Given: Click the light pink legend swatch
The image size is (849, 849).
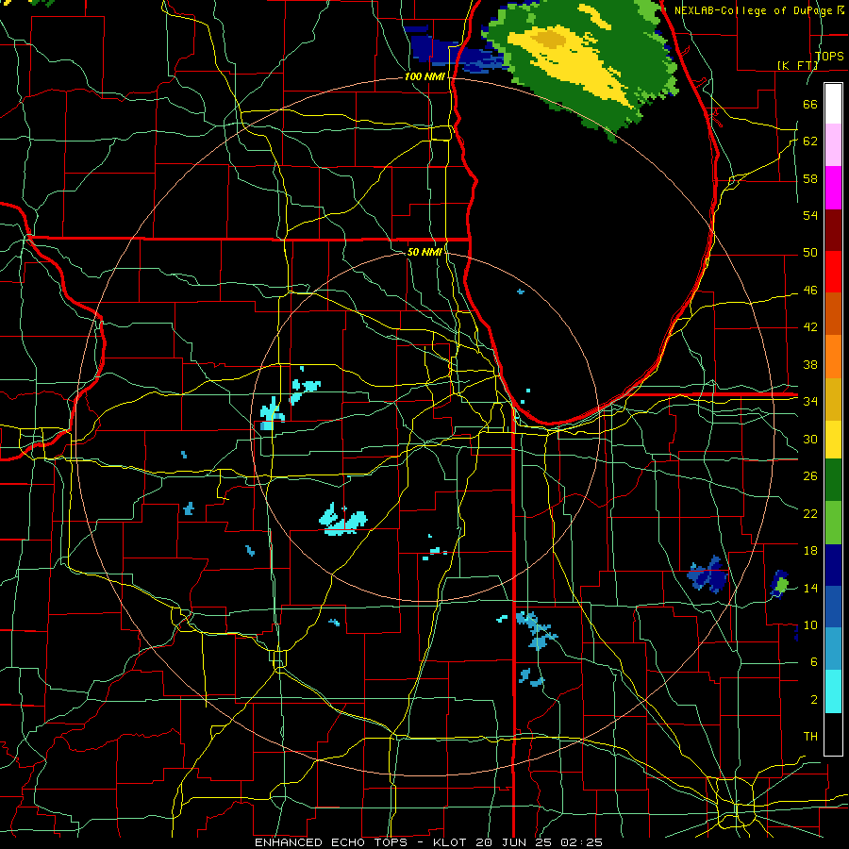Looking at the screenshot, I should (x=833, y=145).
